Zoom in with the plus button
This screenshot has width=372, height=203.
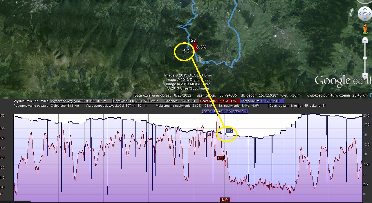[x=365, y=41]
